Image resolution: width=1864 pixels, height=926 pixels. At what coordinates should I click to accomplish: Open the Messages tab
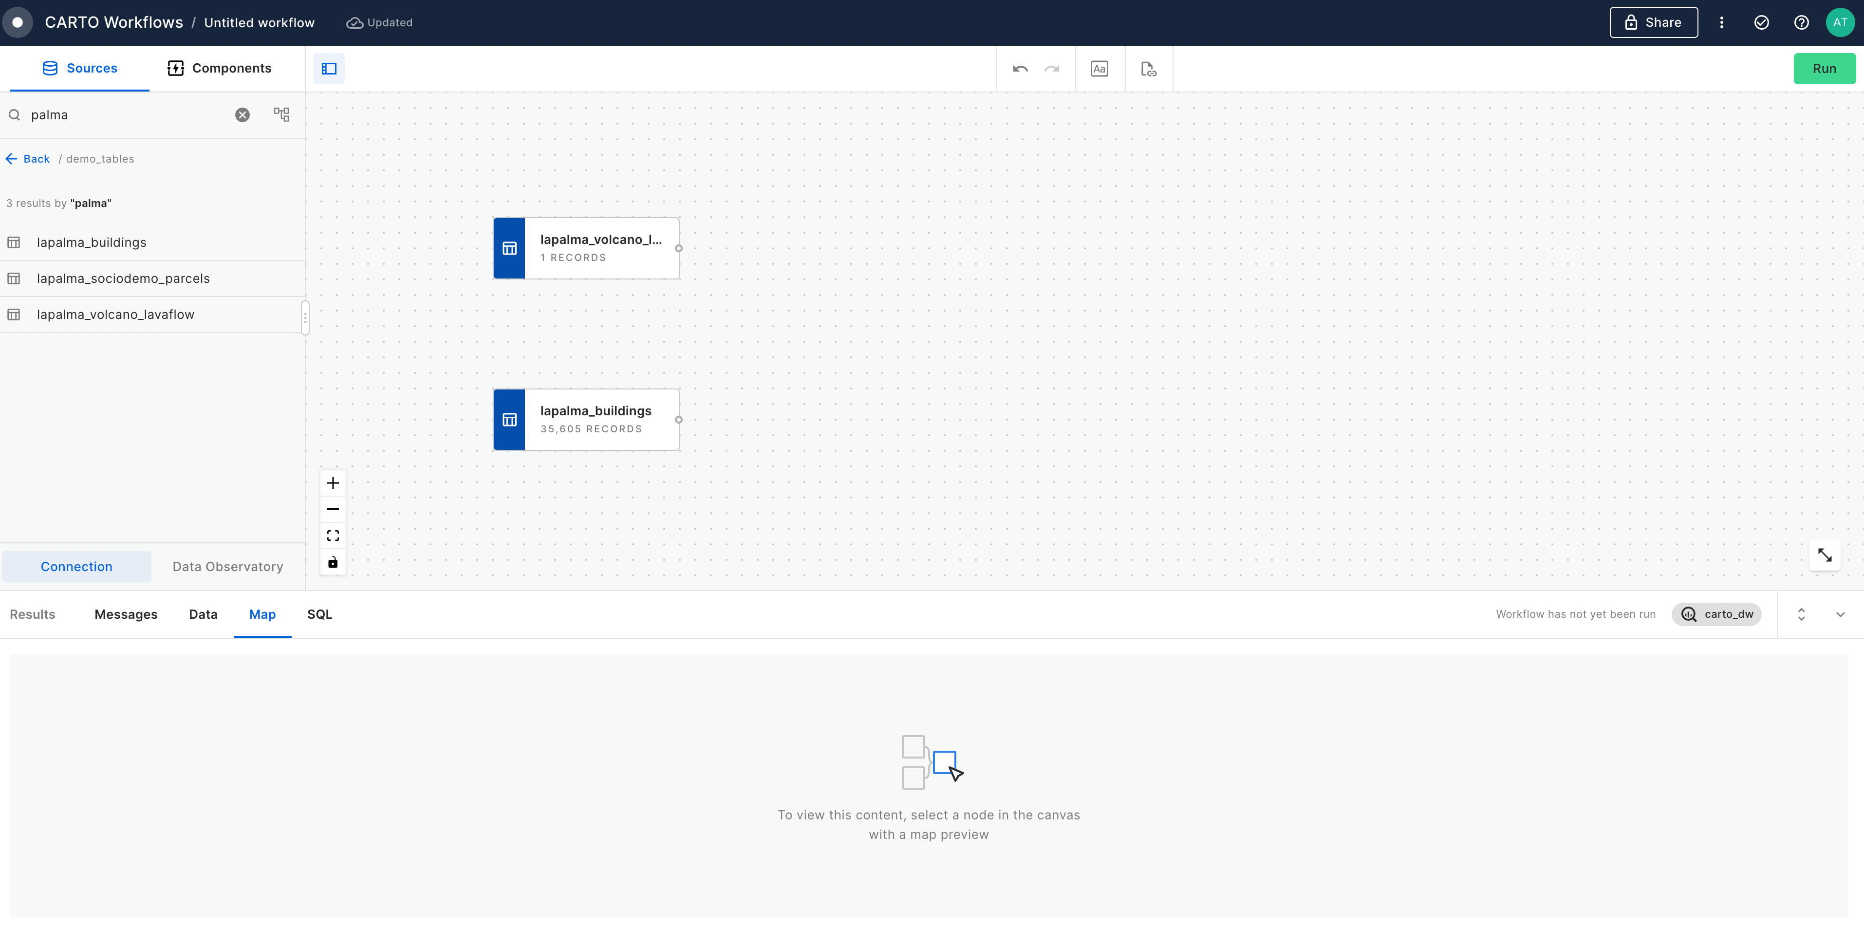click(126, 614)
